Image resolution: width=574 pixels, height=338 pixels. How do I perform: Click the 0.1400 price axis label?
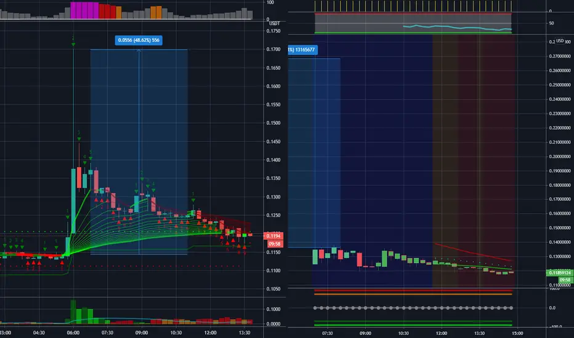point(273,160)
